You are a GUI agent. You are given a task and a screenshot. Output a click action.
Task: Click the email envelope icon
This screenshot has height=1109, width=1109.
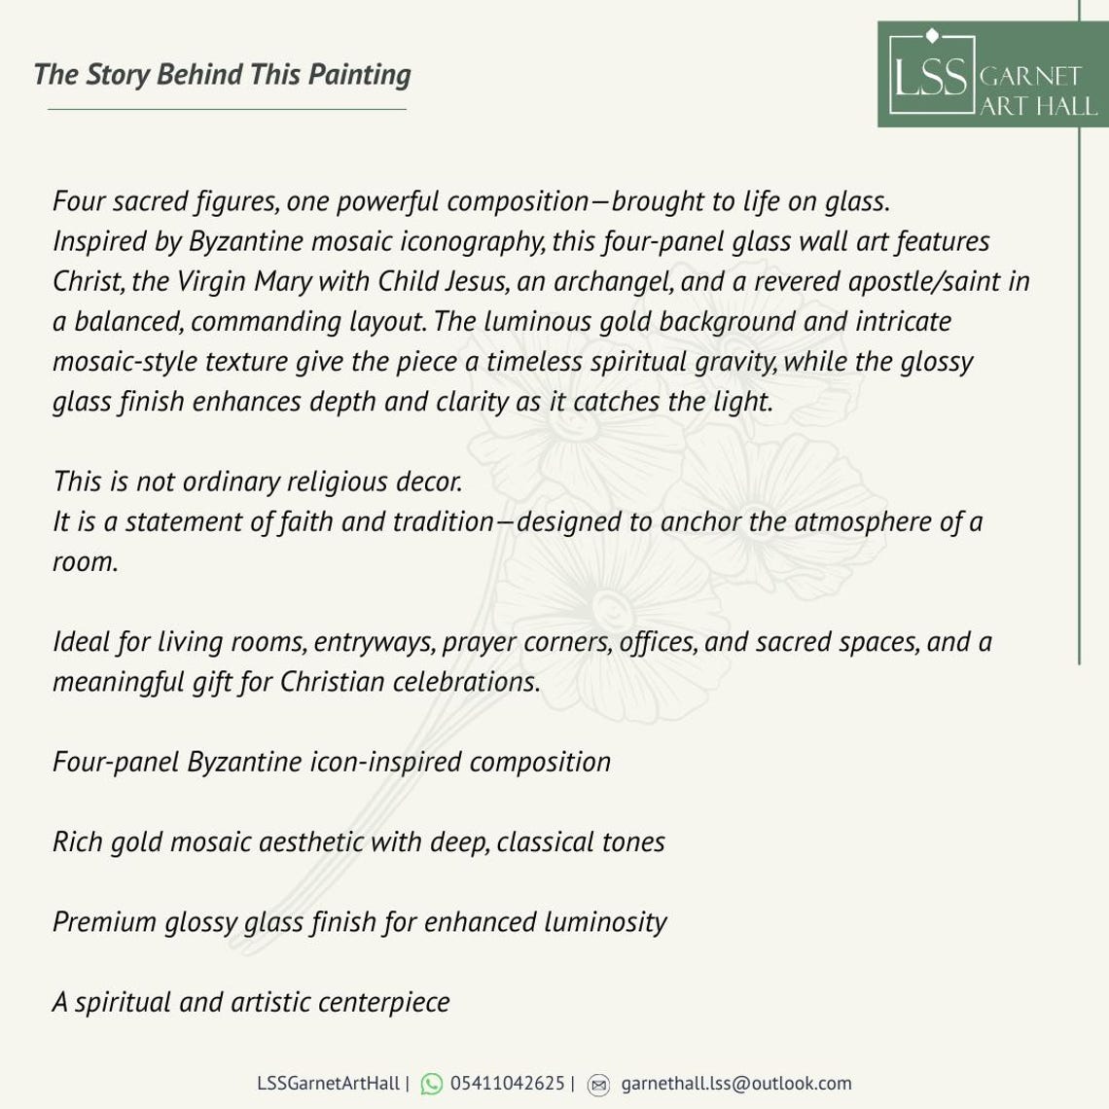598,1085
